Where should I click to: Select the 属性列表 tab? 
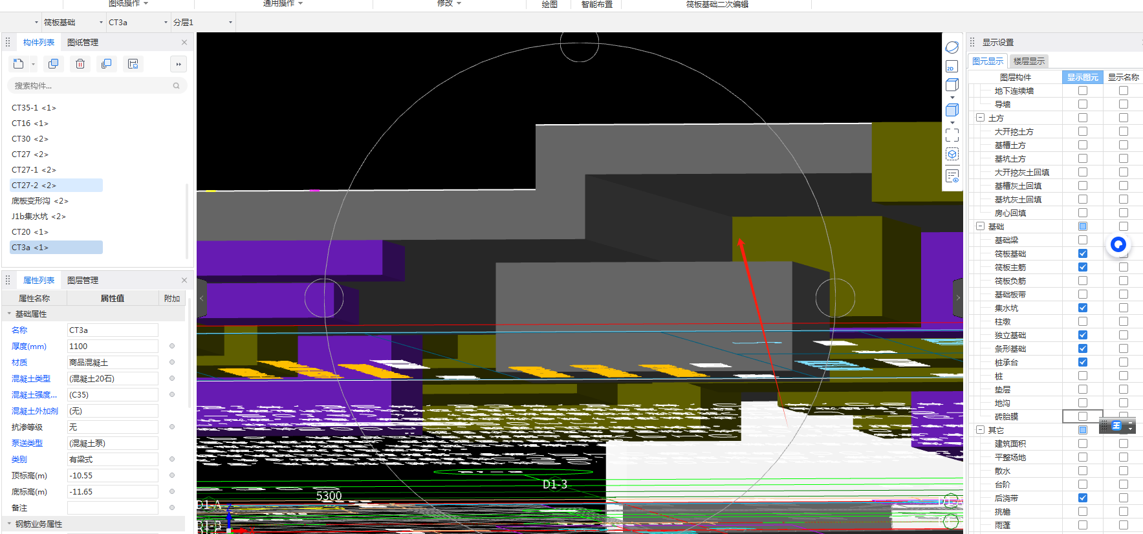tap(39, 281)
